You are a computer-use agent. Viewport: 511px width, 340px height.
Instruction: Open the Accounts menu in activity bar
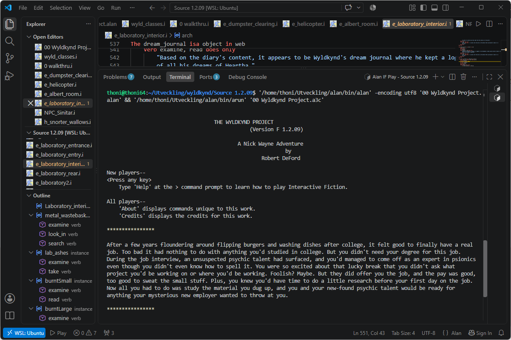[9, 298]
